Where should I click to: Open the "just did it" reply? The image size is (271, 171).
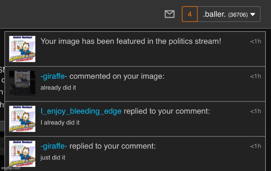pos(53,157)
